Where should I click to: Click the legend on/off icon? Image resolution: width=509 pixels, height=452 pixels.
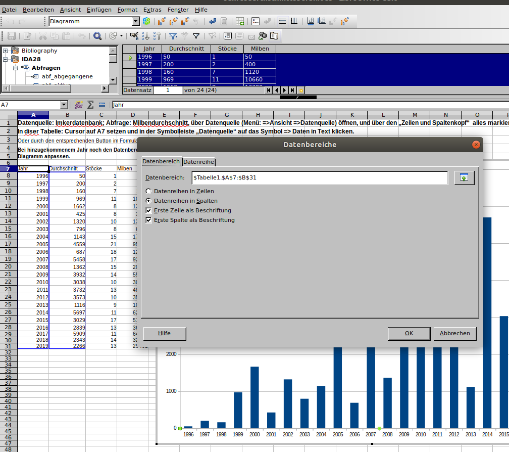click(256, 21)
